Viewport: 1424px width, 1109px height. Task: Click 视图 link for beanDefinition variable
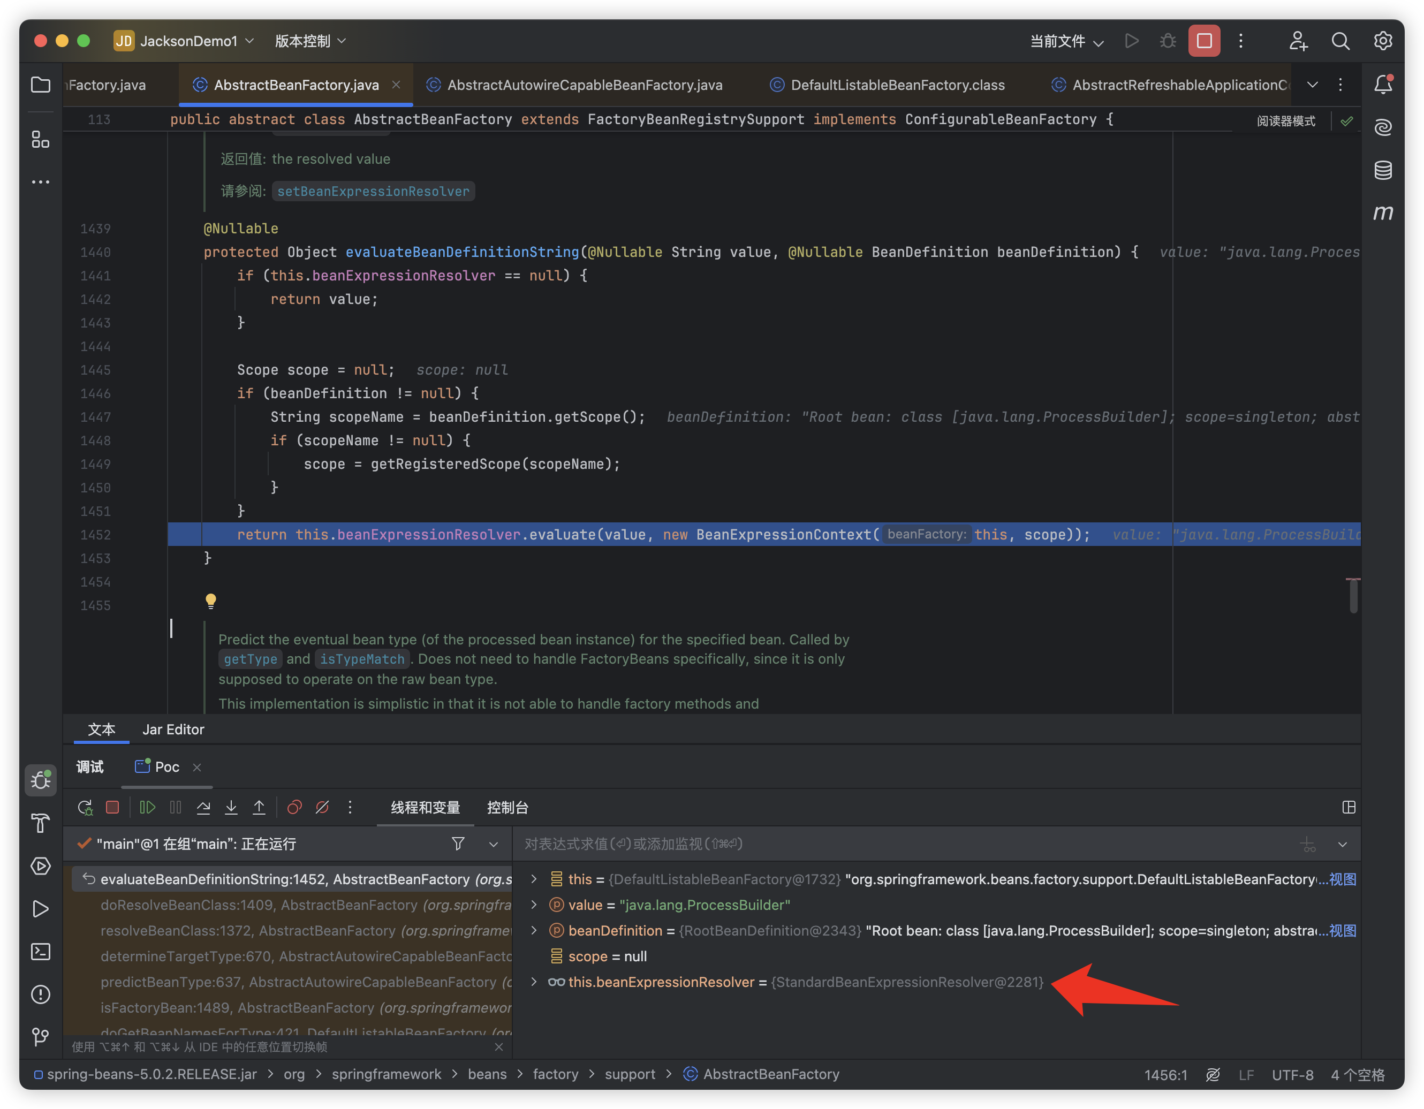[1343, 930]
